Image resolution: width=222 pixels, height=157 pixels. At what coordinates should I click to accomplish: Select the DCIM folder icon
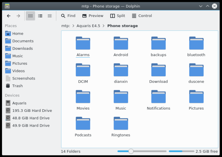(x=83, y=70)
